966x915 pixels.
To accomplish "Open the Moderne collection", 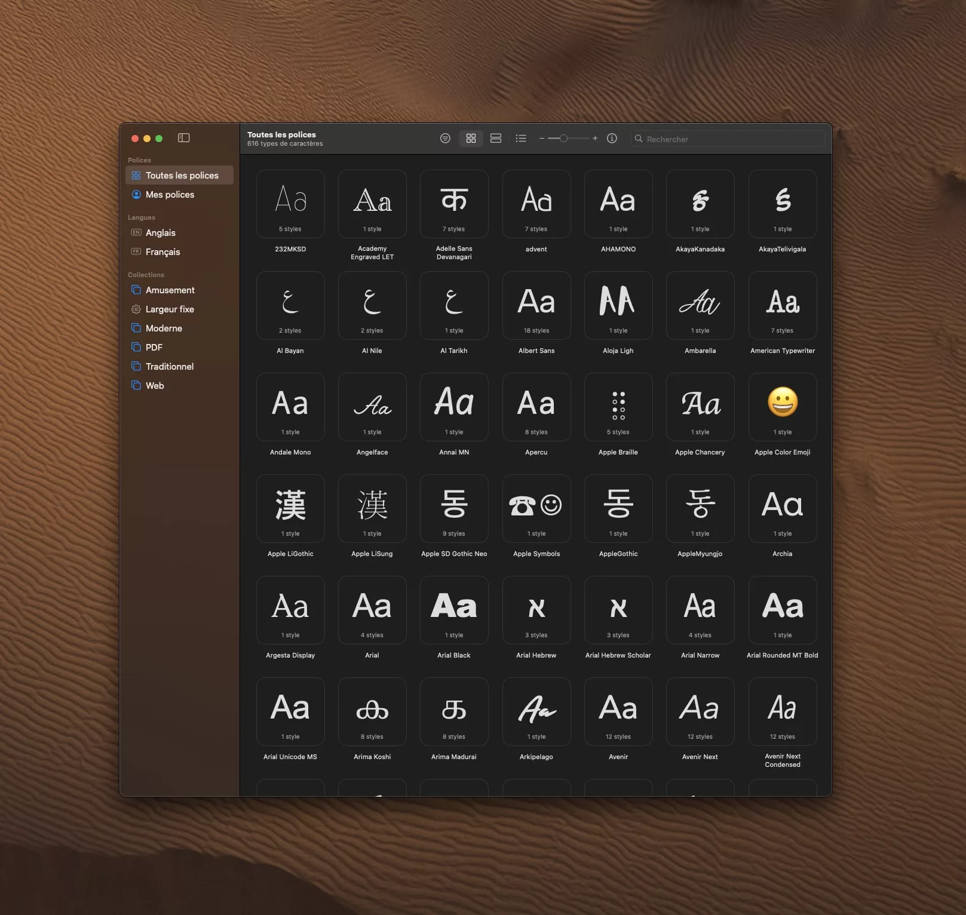I will tap(179, 328).
